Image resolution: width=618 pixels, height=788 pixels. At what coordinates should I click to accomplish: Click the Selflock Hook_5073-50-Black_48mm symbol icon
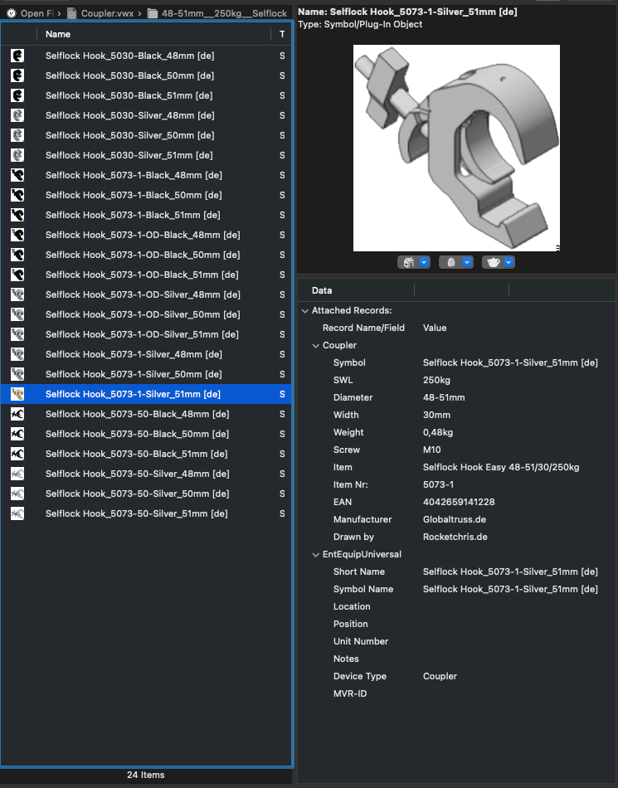(x=17, y=414)
